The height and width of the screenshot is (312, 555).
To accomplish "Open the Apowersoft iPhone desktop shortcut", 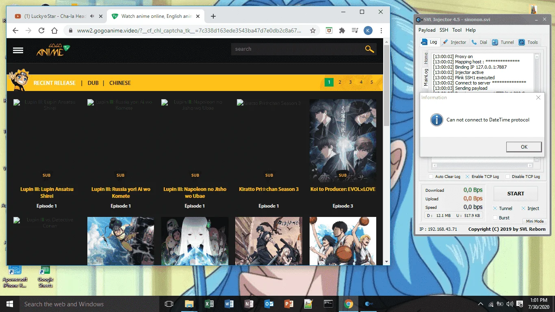I will [15, 276].
